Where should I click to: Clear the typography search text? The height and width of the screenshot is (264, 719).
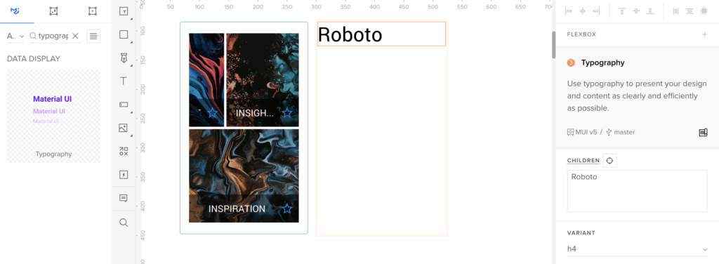pyautogui.click(x=76, y=36)
